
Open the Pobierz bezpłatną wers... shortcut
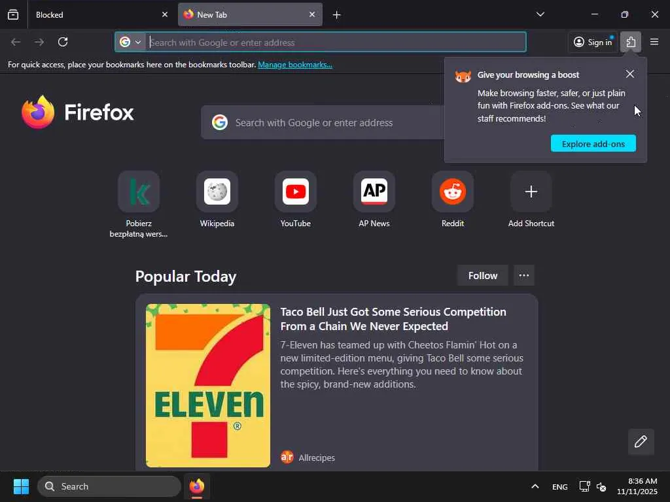pyautogui.click(x=139, y=204)
